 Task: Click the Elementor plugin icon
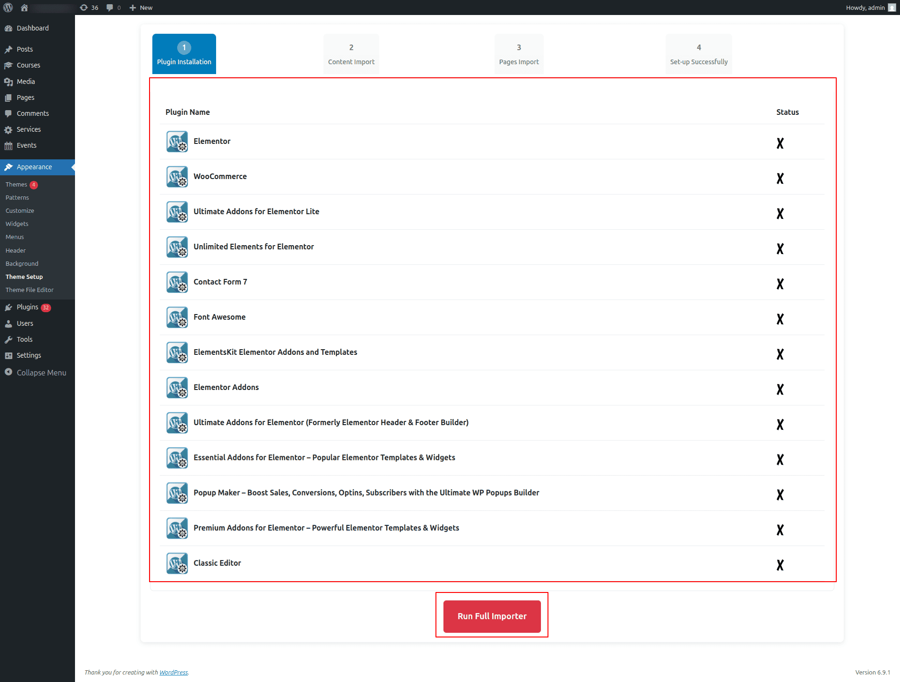177,142
